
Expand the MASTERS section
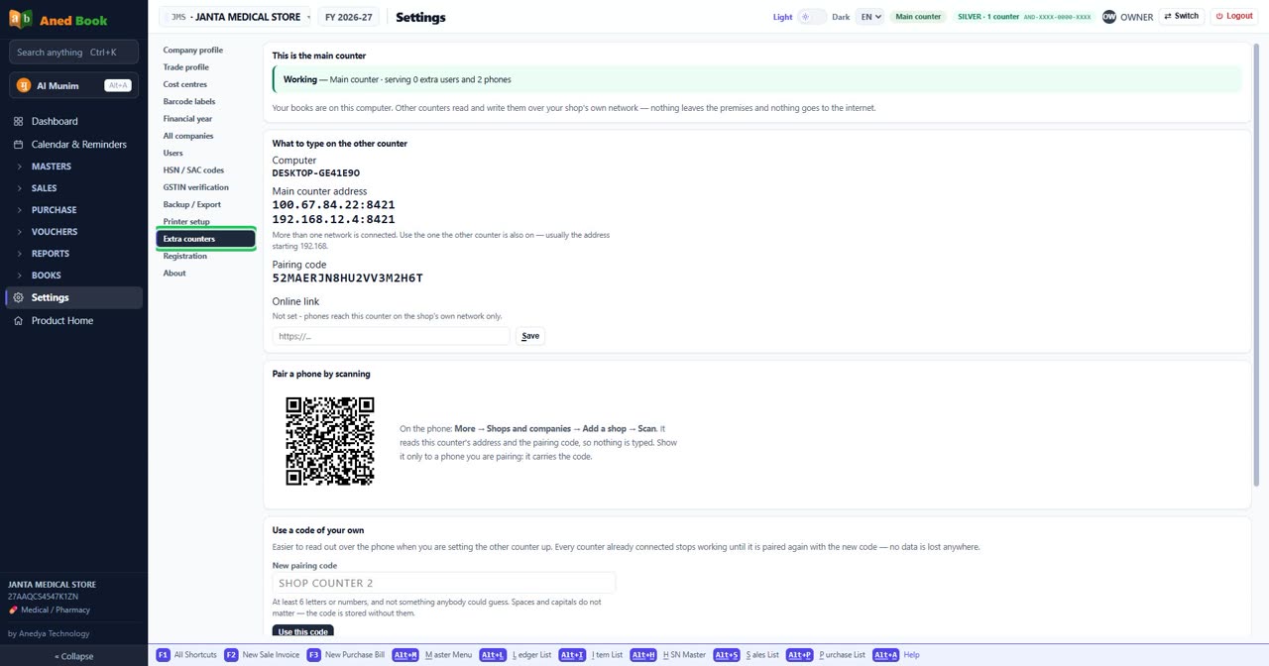point(75,166)
